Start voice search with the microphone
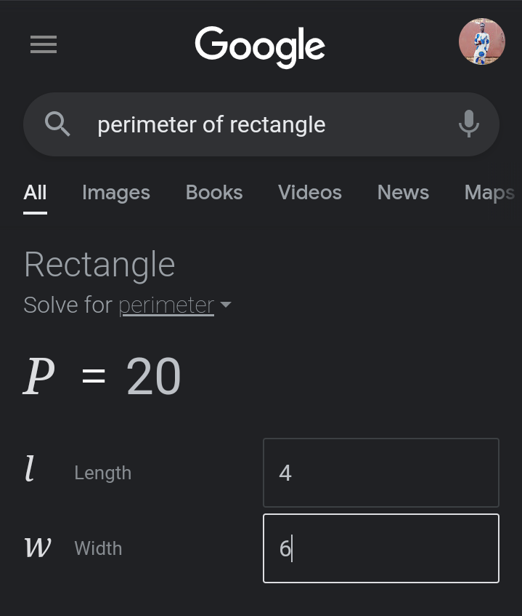Image resolution: width=522 pixels, height=616 pixels. click(469, 124)
